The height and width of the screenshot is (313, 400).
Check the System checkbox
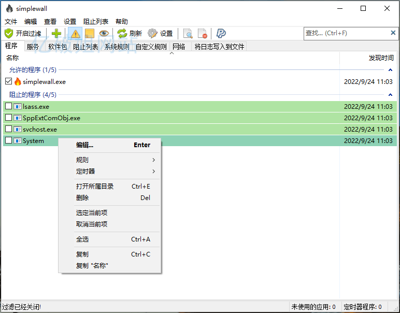click(x=9, y=140)
